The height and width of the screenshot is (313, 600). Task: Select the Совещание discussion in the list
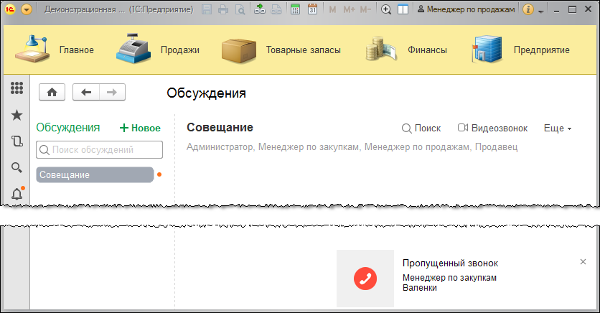click(95, 175)
